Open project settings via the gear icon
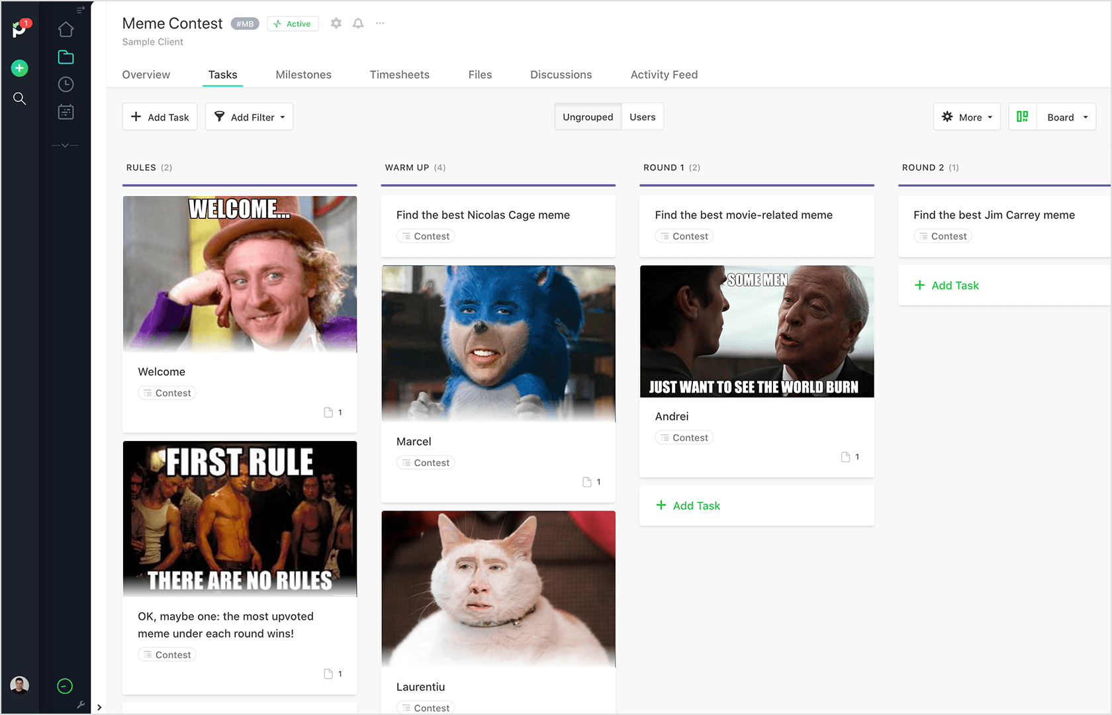Image resolution: width=1112 pixels, height=715 pixels. [336, 23]
